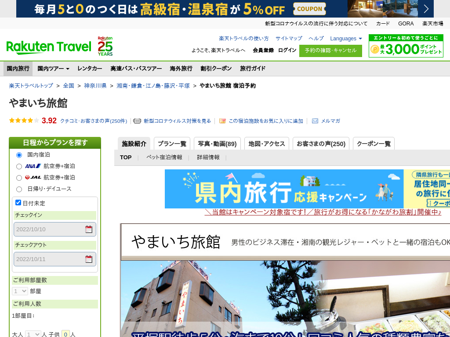450x337 pixels.
Task: Expand the 国内ツアー menu dropdown
Action: [x=53, y=68]
